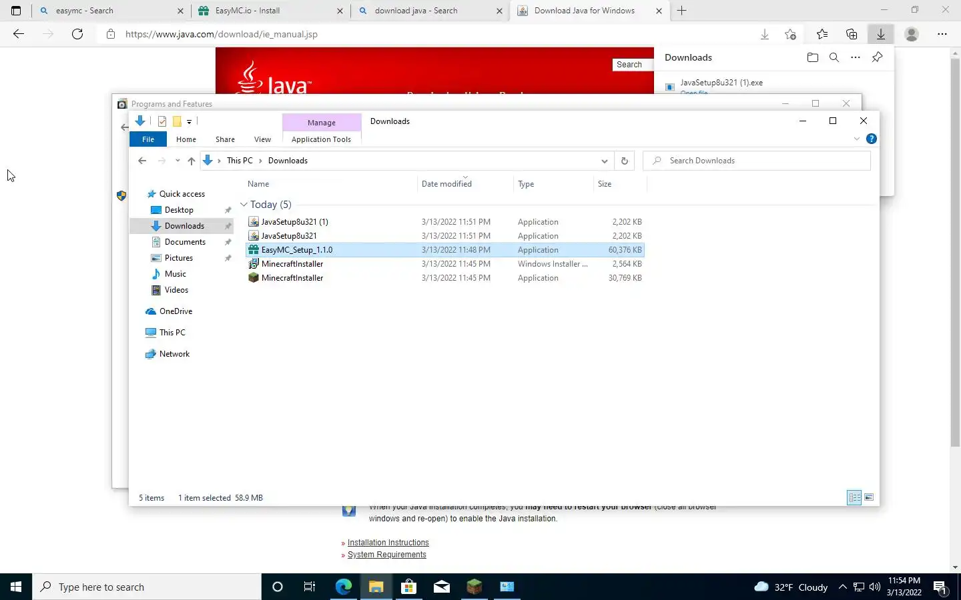Open the File ribbon tab
961x600 pixels.
148,139
